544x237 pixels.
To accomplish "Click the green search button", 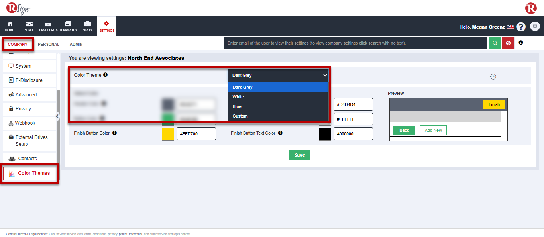I will pos(495,43).
